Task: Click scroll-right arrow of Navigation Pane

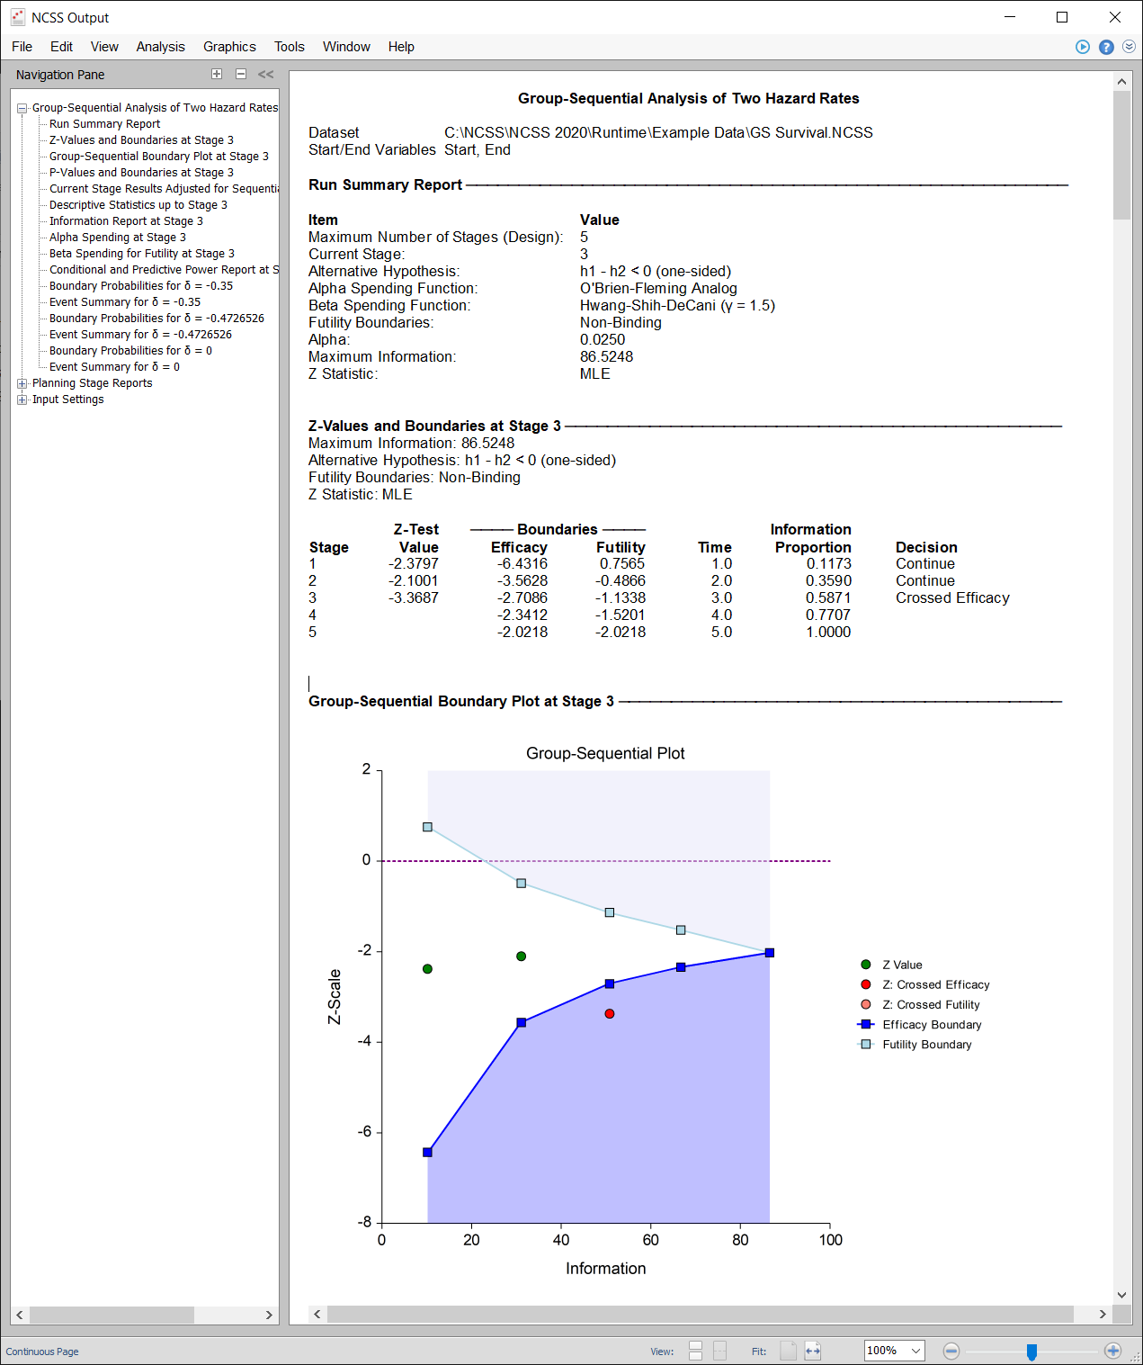Action: point(269,1315)
